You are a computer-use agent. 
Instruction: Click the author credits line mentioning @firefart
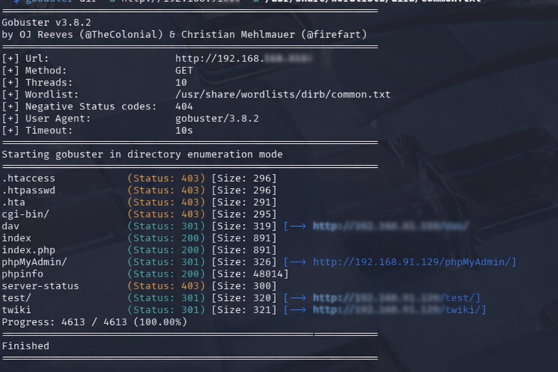[x=184, y=35]
